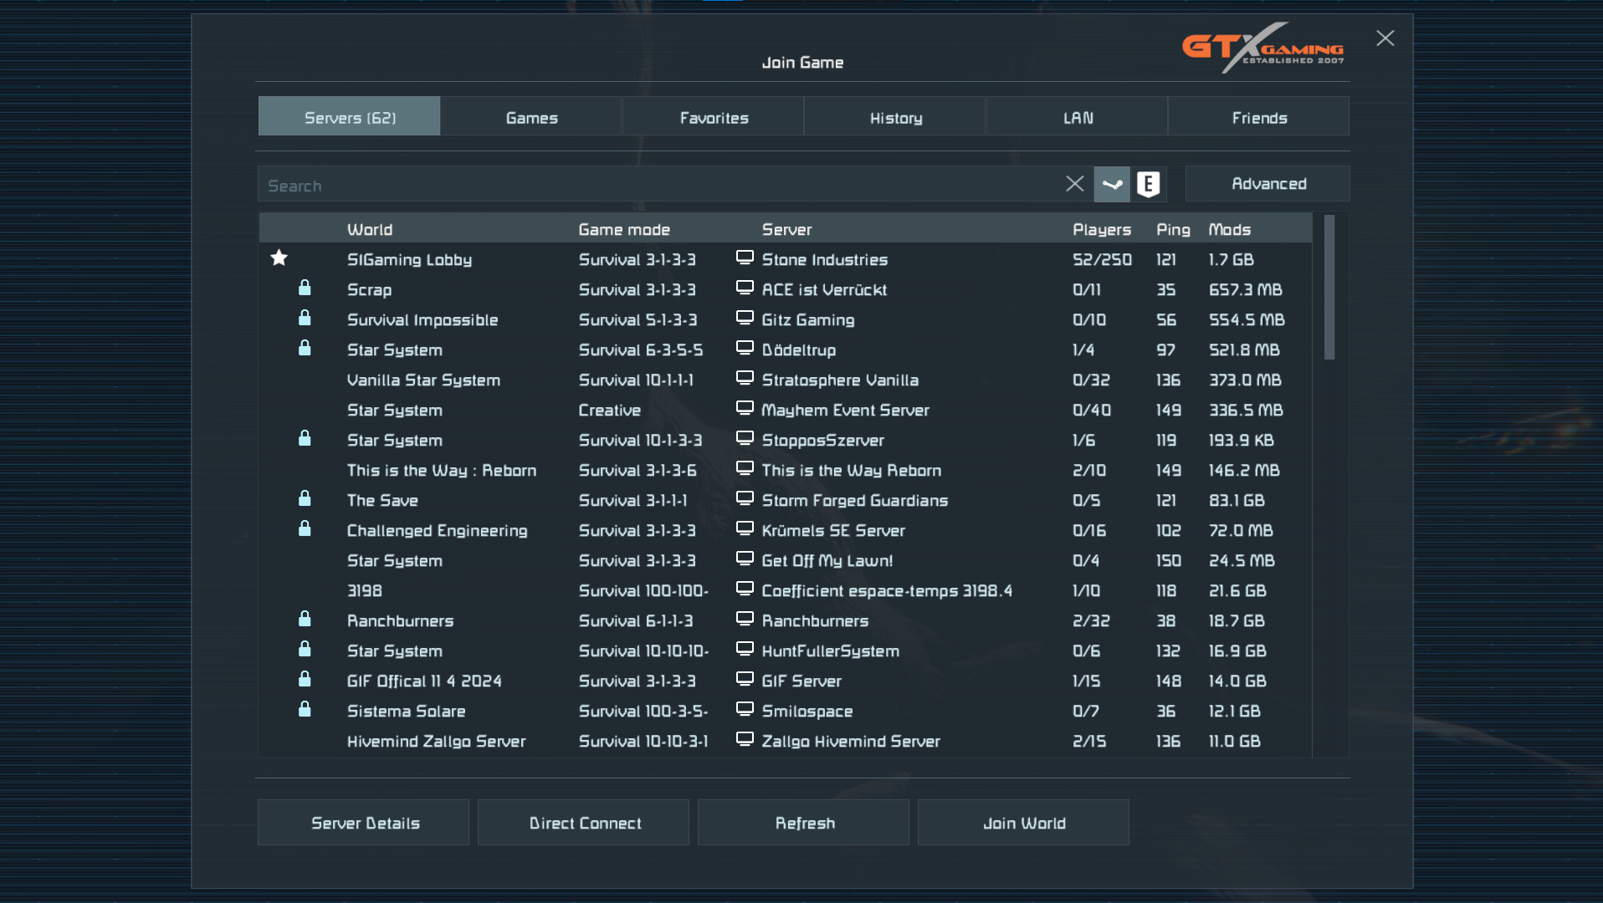Click the server list vertical scrollbar
The image size is (1603, 903).
tap(1329, 288)
